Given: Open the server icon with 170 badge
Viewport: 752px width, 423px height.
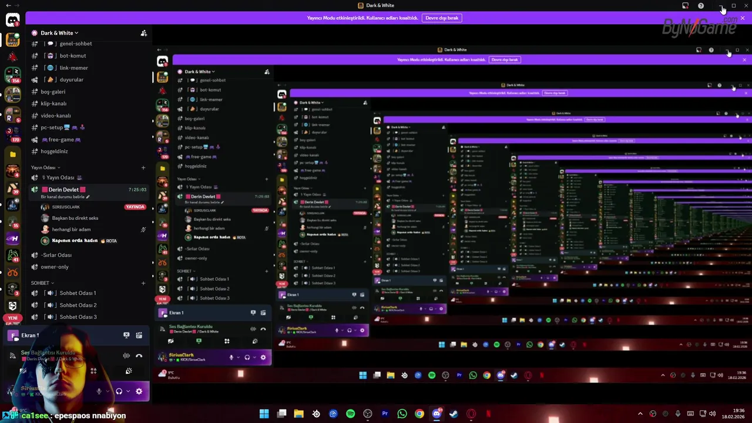Looking at the screenshot, I should click(x=12, y=133).
